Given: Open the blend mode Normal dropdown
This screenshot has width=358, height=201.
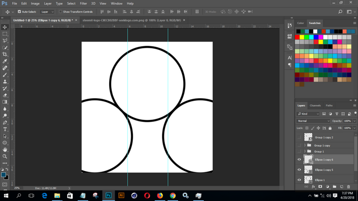Looking at the screenshot, I should pos(313,121).
